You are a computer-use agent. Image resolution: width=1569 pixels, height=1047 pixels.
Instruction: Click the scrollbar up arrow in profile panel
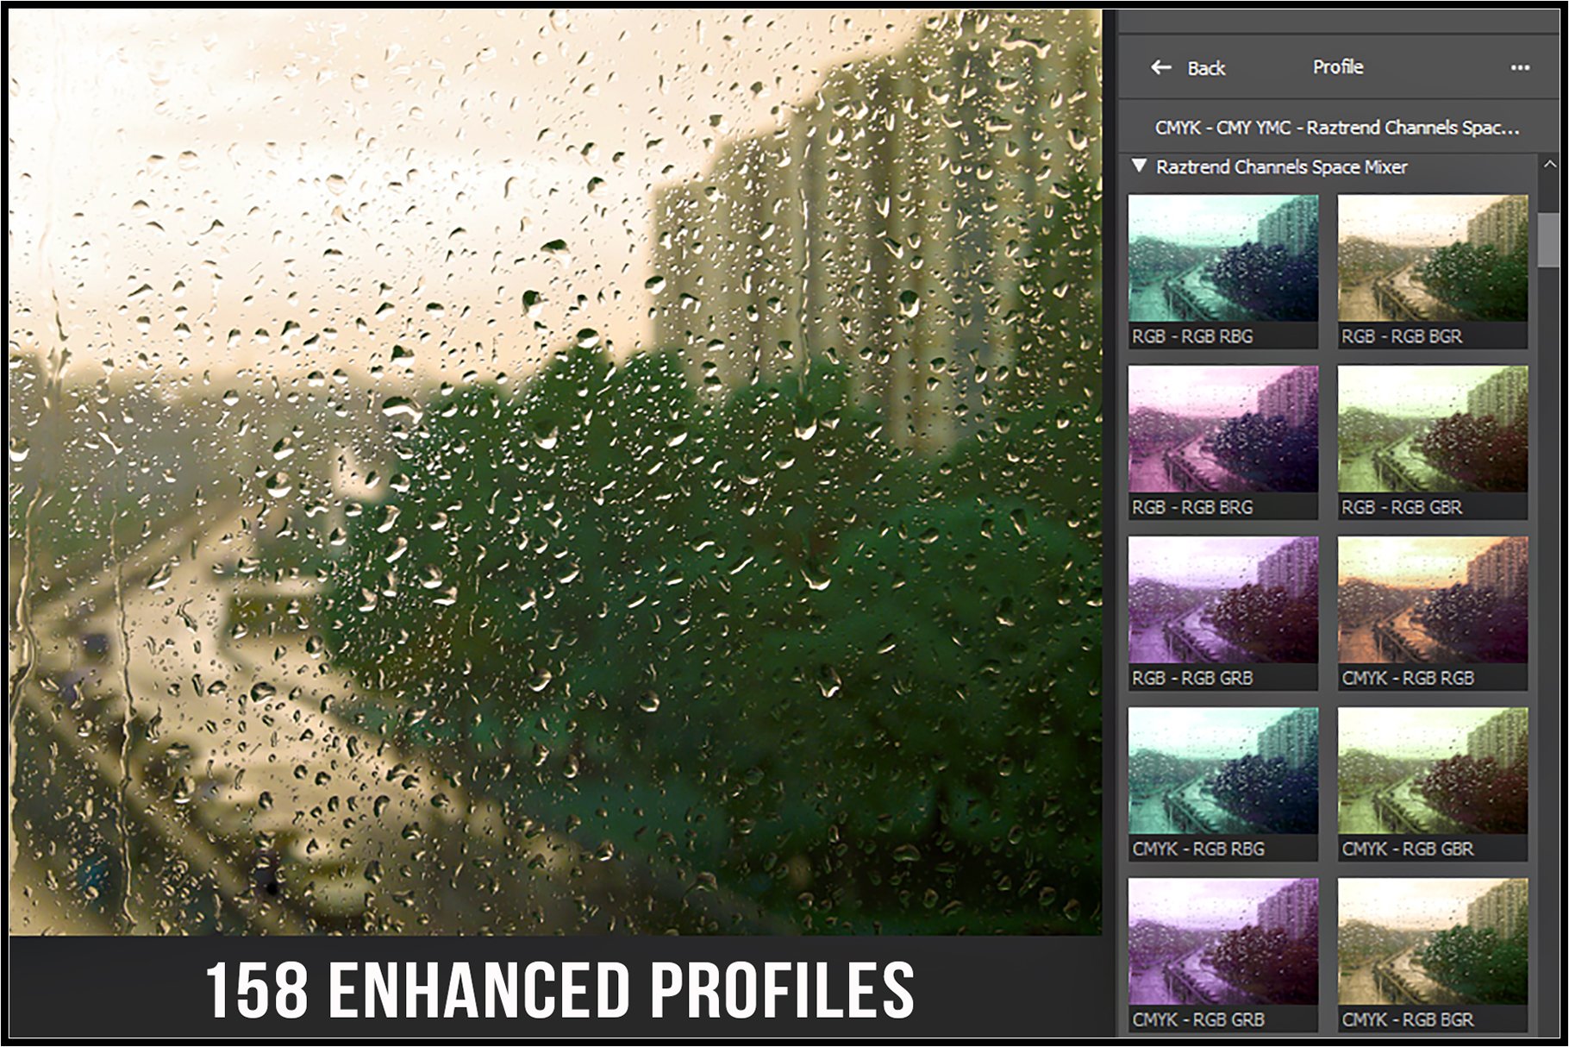[1549, 164]
